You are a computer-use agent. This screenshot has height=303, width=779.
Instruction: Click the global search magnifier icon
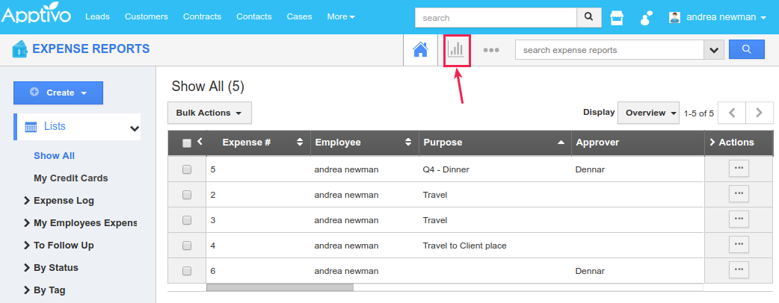(588, 17)
